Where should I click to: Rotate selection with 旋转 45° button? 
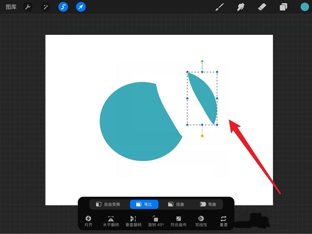pyautogui.click(x=156, y=222)
